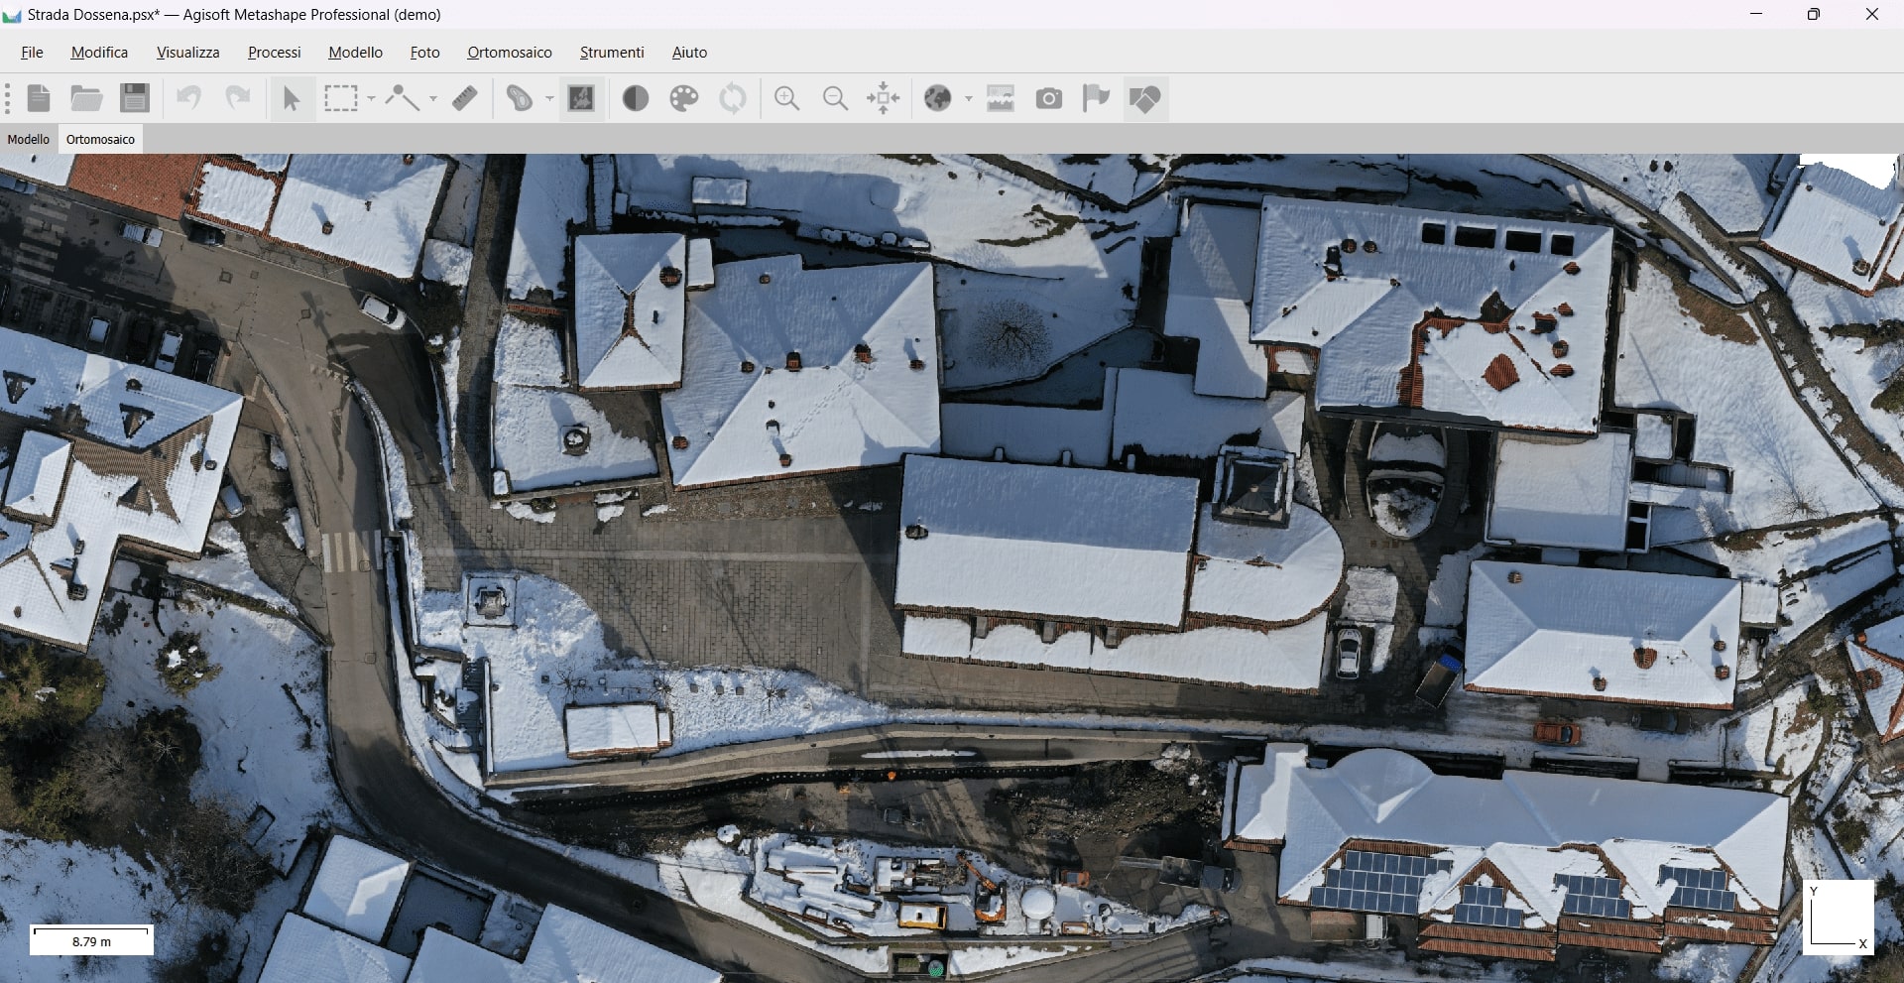The width and height of the screenshot is (1904, 983).
Task: Click the zoom out magnifier icon
Action: tap(836, 98)
